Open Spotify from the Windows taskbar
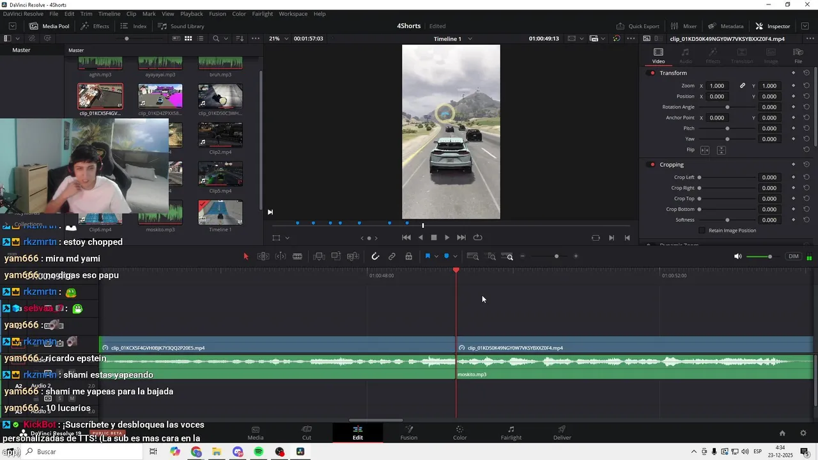 point(259,452)
